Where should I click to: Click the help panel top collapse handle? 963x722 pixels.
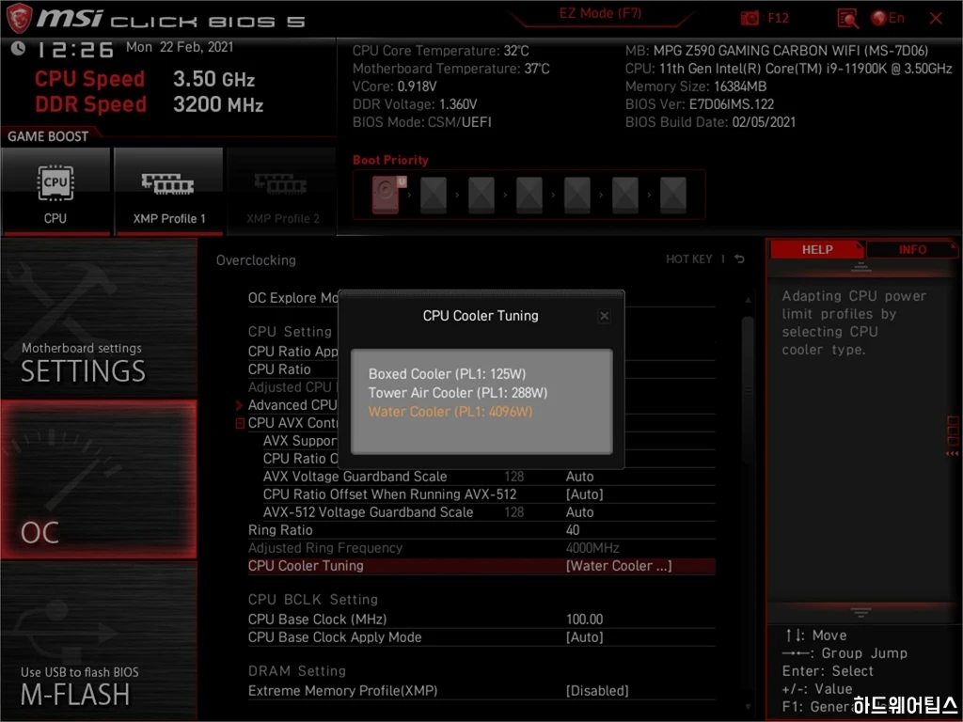click(x=860, y=267)
